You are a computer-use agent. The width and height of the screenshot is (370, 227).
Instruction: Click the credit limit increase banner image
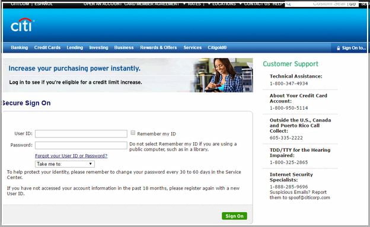pyautogui.click(x=127, y=75)
